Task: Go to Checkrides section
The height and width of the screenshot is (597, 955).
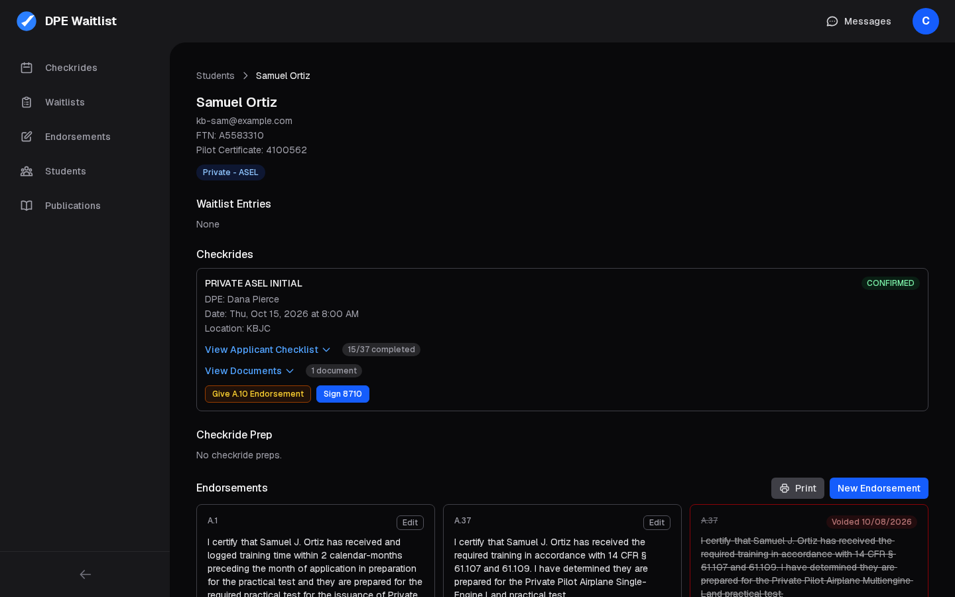Action: click(x=71, y=68)
